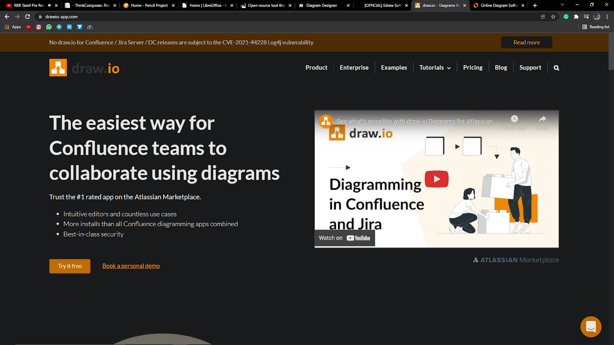The width and height of the screenshot is (614, 345).
Task: Open the Blog nav item
Action: pyautogui.click(x=501, y=67)
